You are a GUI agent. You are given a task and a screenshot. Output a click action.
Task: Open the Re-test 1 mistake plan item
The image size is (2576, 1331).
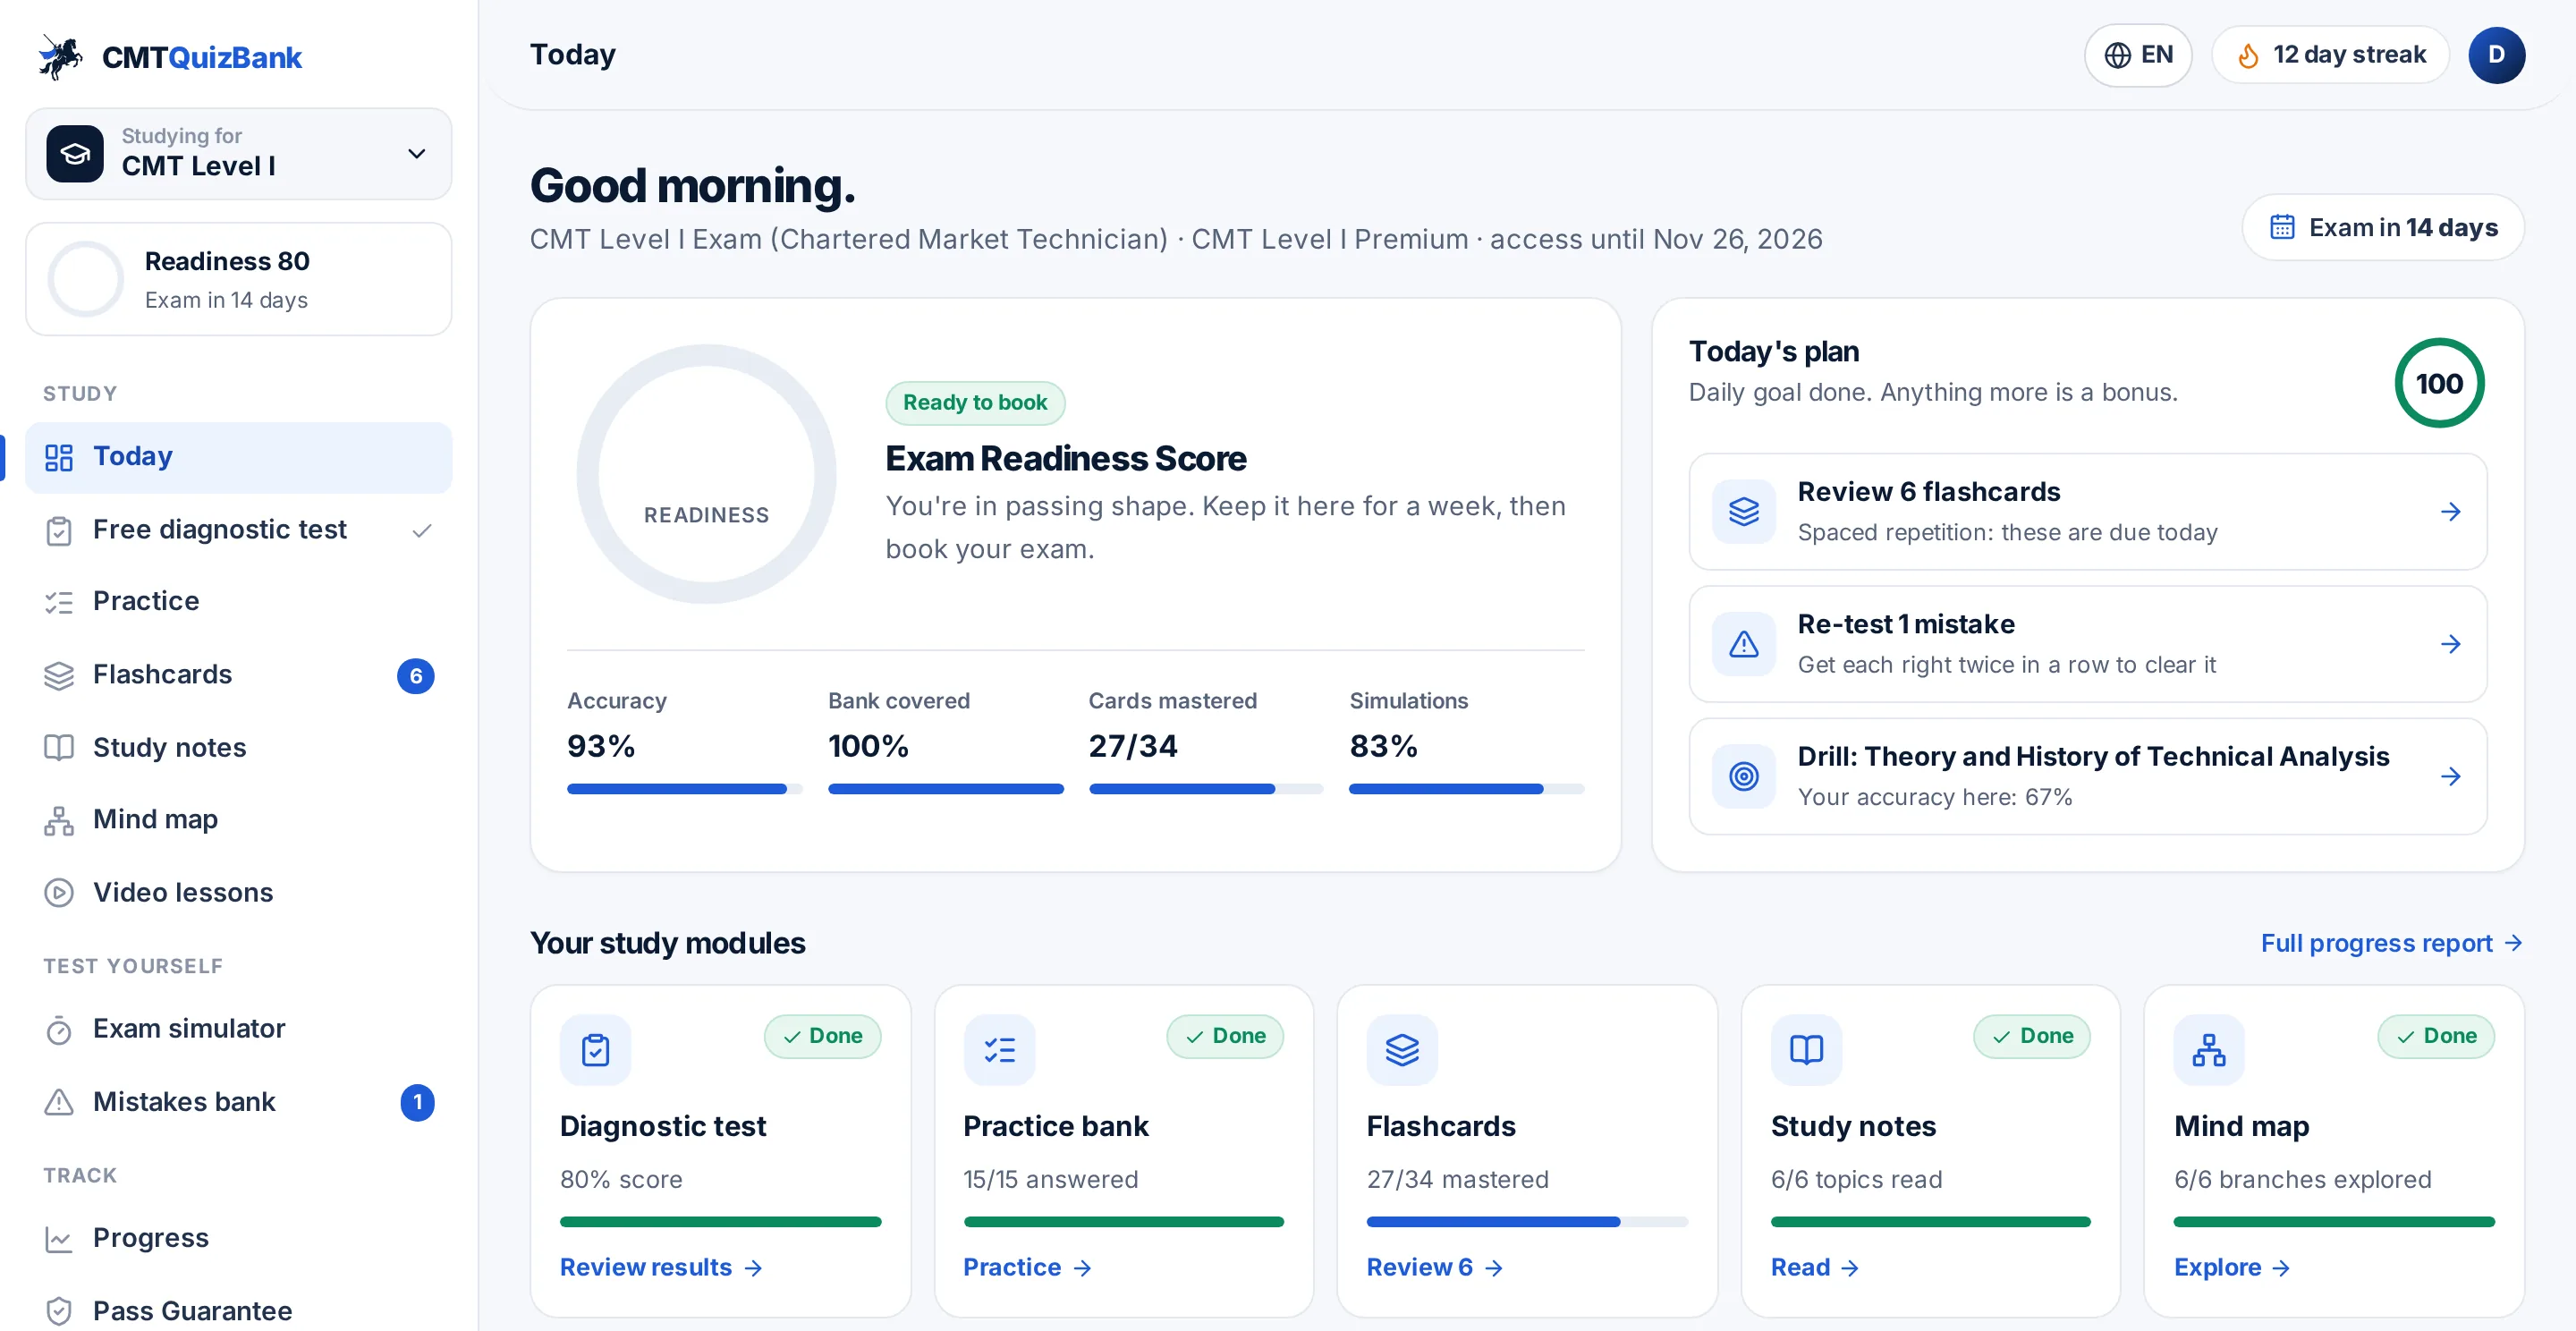point(2087,644)
